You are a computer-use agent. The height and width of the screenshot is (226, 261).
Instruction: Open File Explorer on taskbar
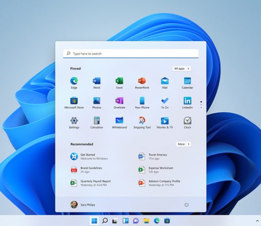tap(146, 221)
